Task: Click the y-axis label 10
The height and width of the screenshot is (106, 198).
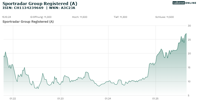Action: 189,81
